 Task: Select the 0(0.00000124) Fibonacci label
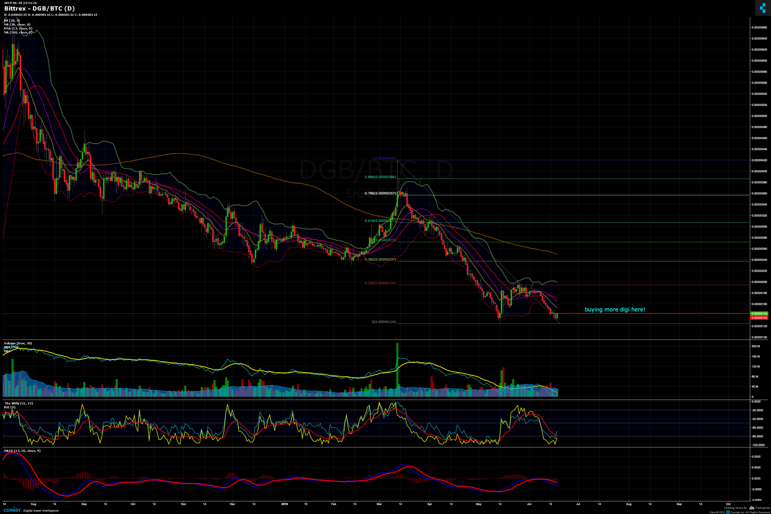[x=384, y=322]
